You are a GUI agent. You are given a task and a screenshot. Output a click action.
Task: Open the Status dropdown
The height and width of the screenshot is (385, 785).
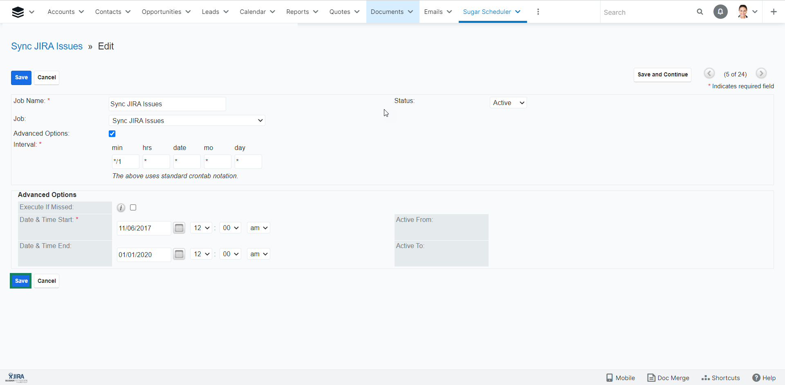508,103
